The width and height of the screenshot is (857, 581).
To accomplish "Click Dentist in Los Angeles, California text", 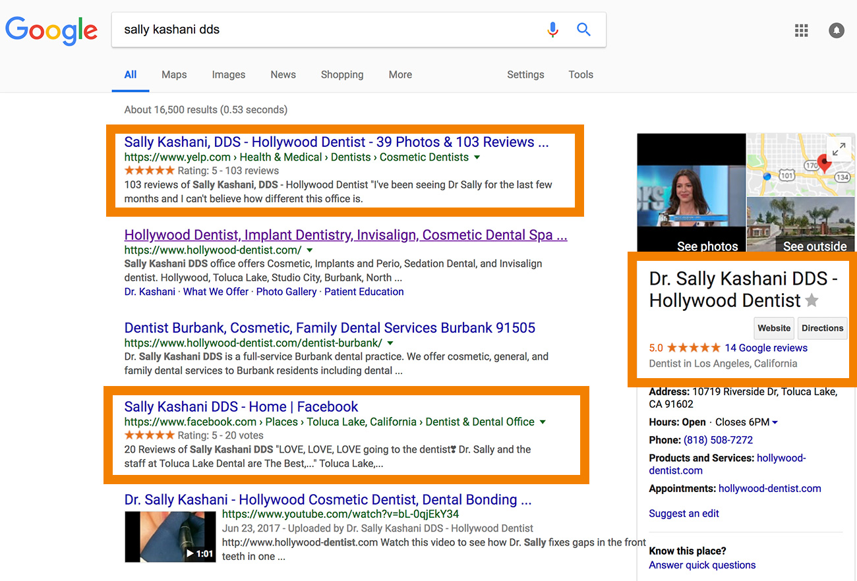I will point(723,364).
